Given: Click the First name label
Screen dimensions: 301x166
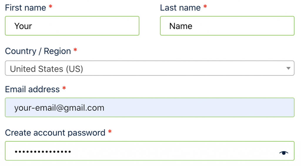Looking at the screenshot, I should [26, 8].
